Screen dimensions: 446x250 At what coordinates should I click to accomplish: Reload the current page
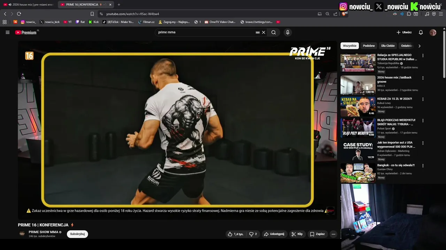19,14
